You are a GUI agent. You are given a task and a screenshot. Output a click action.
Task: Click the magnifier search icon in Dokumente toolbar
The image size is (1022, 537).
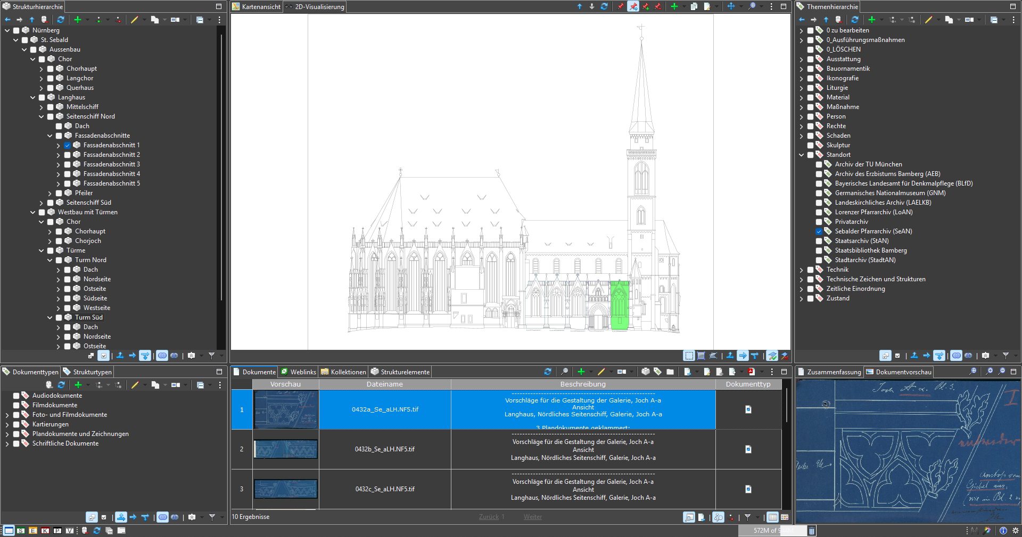[564, 372]
